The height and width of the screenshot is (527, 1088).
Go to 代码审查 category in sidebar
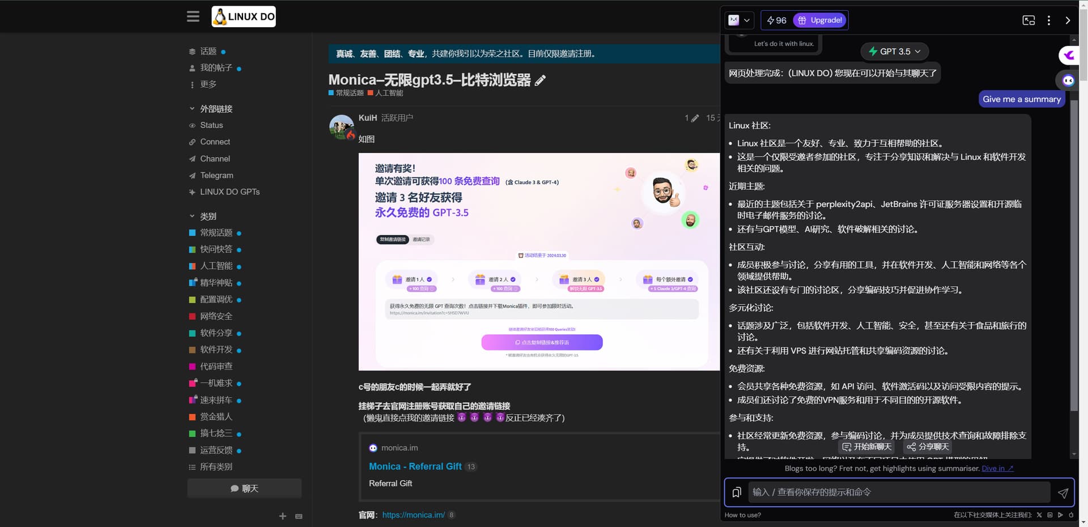(216, 367)
